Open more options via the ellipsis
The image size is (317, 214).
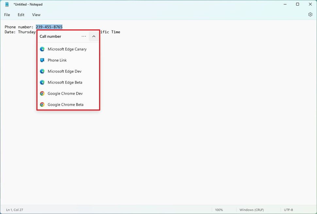point(84,36)
